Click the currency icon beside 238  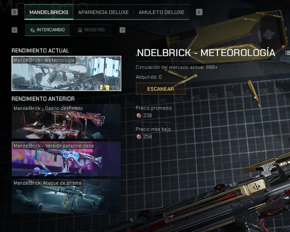[139, 116]
